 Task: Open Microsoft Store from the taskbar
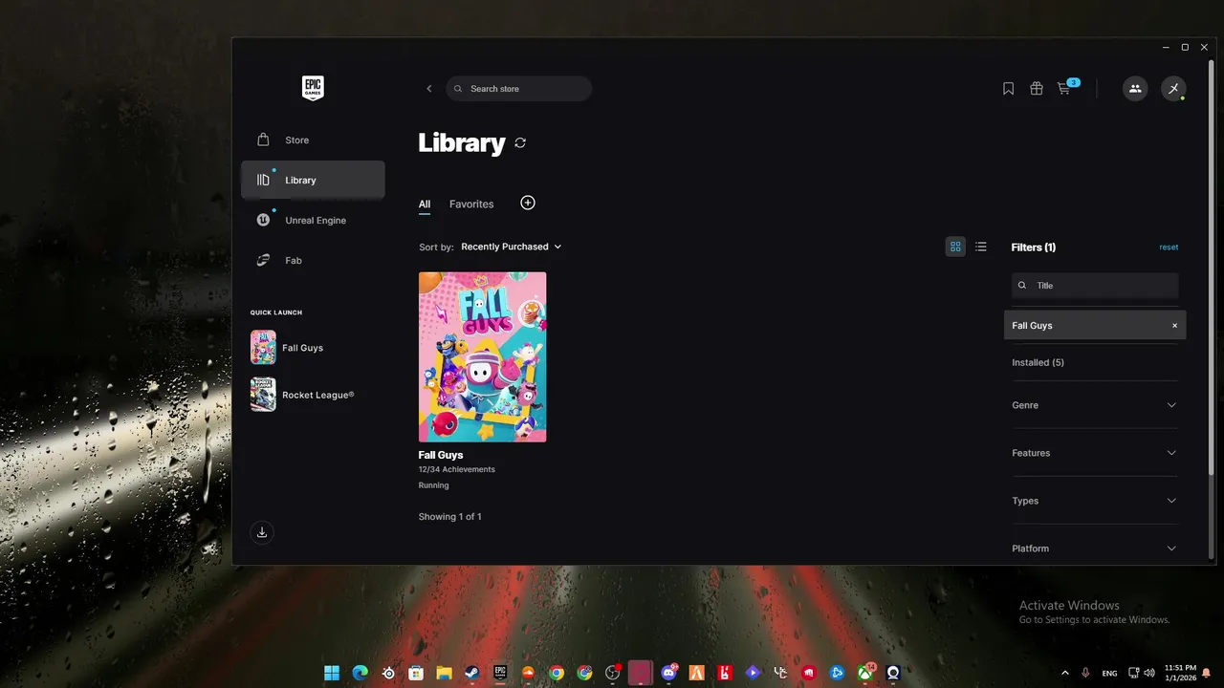tap(416, 673)
